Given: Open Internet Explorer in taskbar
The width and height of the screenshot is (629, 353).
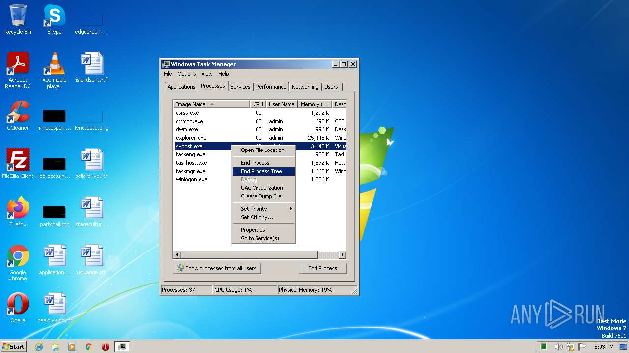Looking at the screenshot, I should [x=39, y=347].
